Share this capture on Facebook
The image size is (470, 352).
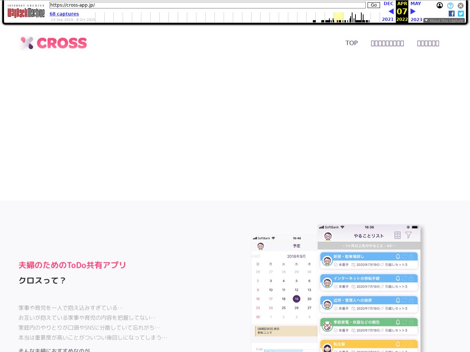(x=452, y=14)
